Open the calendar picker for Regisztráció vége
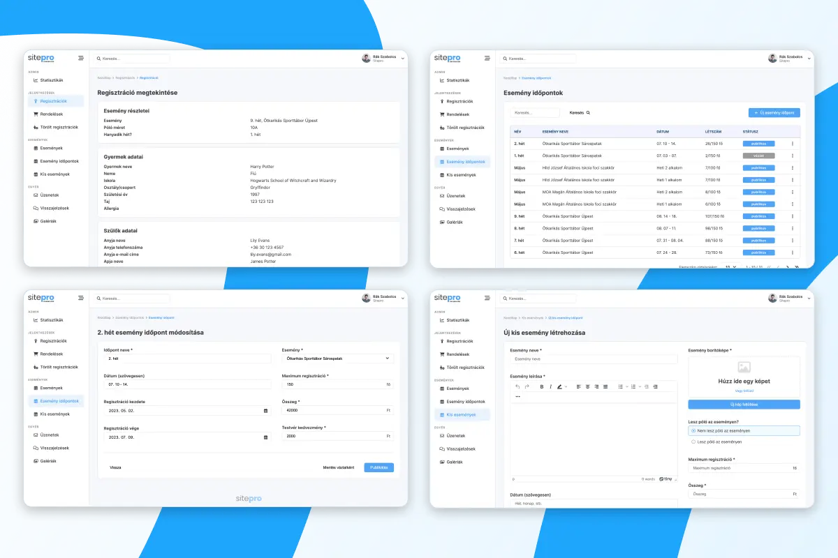838x558 pixels. click(x=265, y=437)
